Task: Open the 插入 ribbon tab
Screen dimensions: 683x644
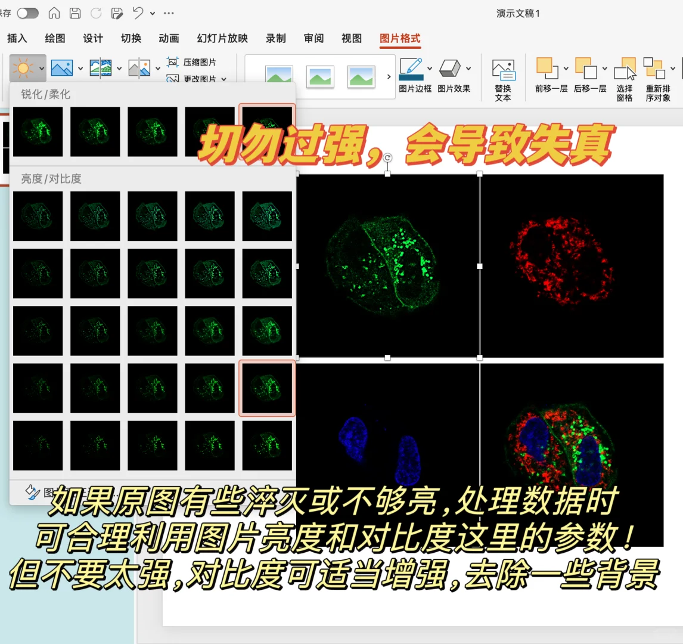Action: click(x=17, y=38)
